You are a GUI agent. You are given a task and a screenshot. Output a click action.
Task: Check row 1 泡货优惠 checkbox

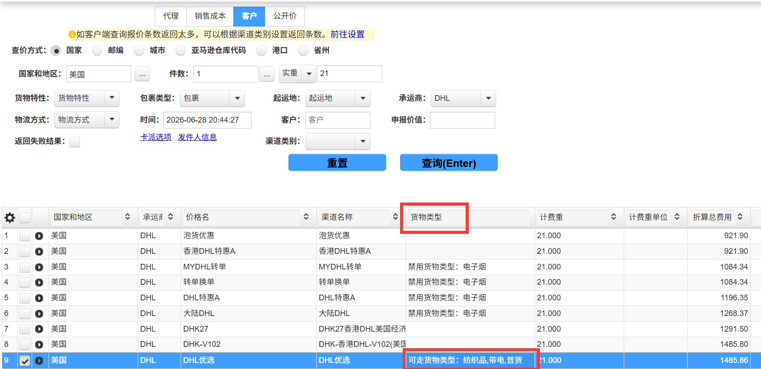(25, 236)
